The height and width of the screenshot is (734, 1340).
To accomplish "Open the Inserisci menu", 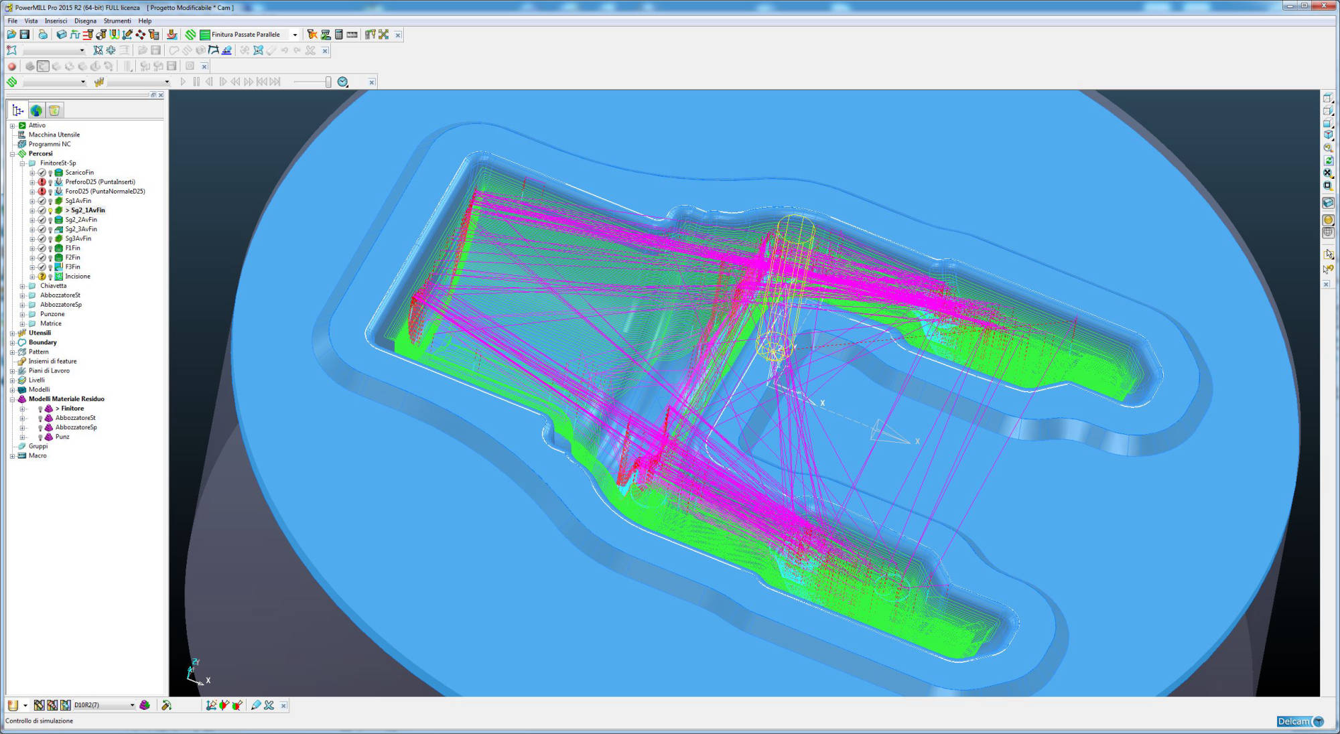I will [56, 21].
